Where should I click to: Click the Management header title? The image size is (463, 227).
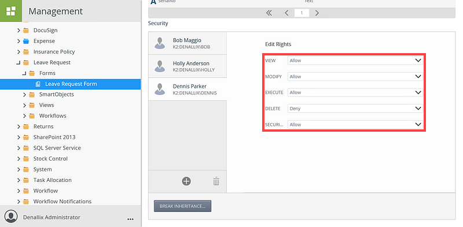click(56, 11)
